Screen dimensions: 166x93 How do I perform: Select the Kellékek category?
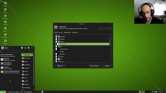click(x=27, y=84)
